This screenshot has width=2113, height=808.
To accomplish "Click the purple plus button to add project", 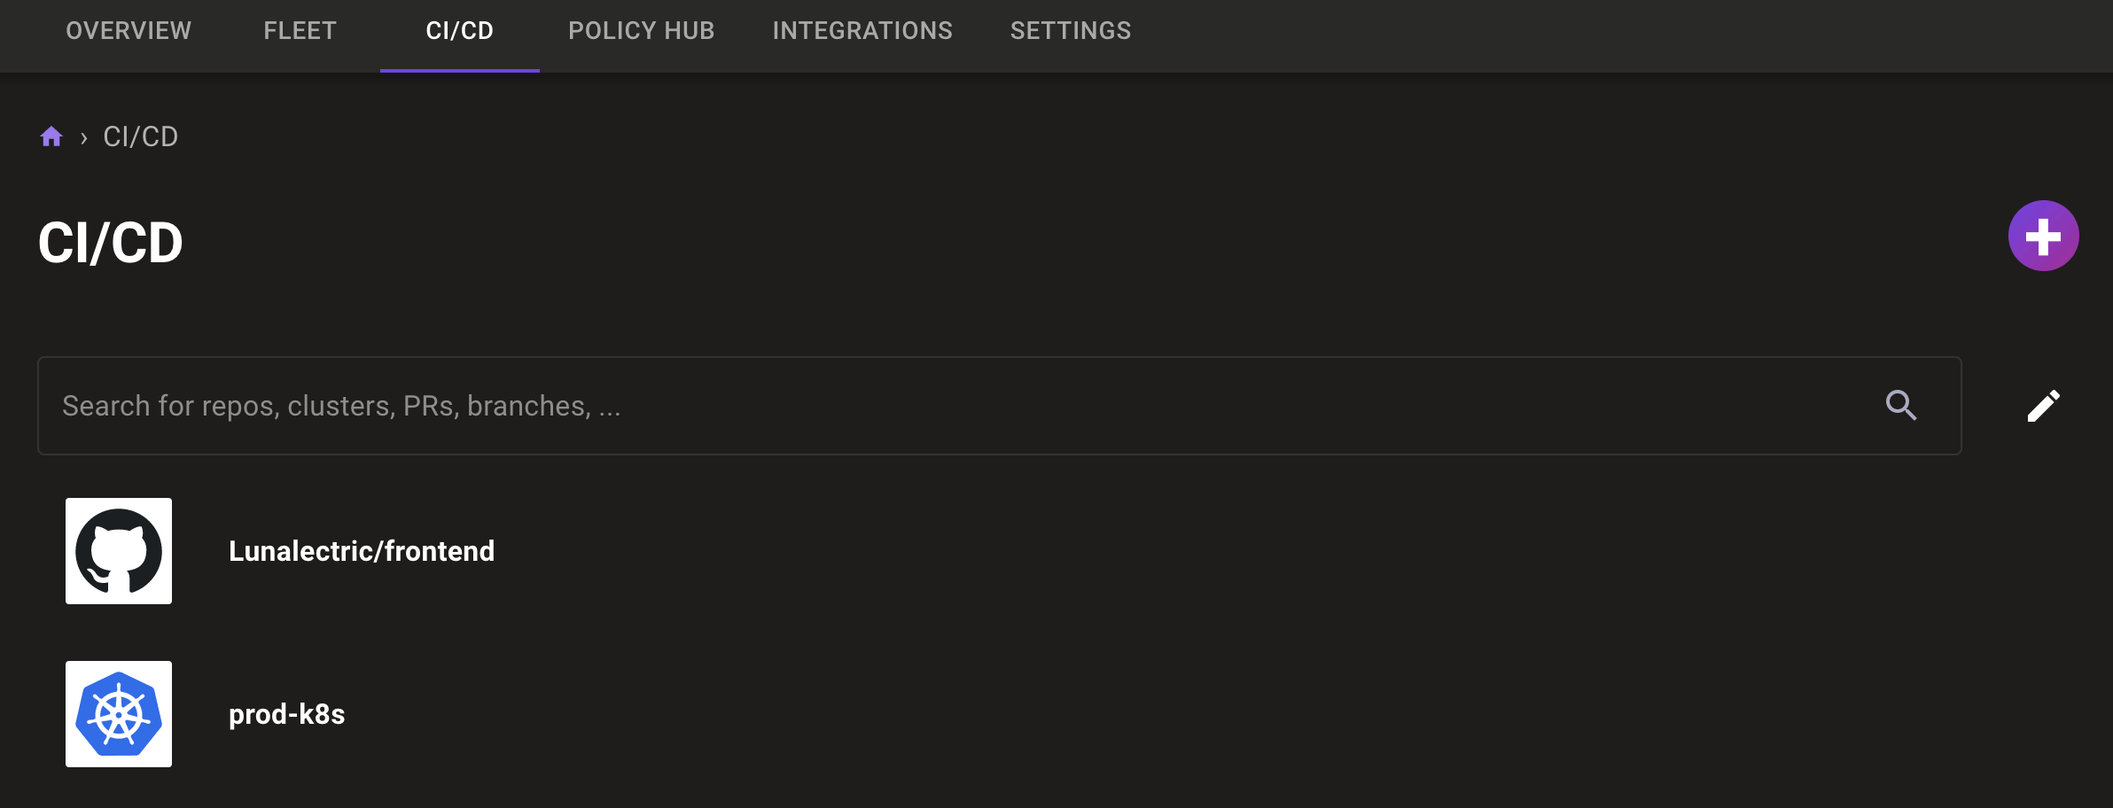I will (x=2044, y=235).
